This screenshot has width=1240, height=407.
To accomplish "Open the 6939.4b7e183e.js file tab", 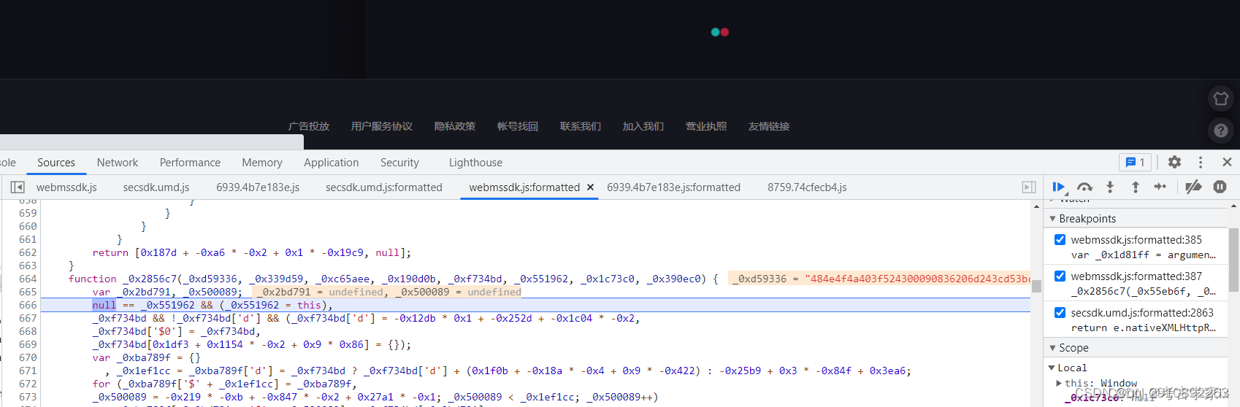I will pyautogui.click(x=258, y=187).
